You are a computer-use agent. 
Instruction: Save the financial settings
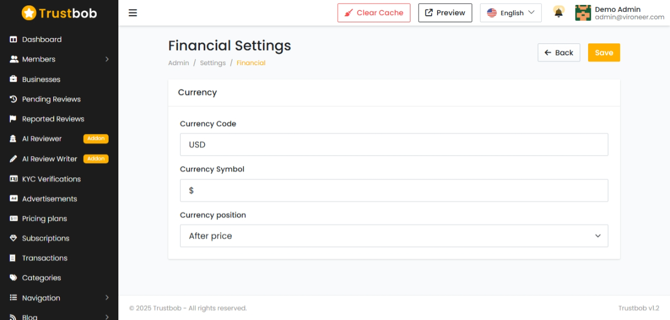tap(604, 53)
